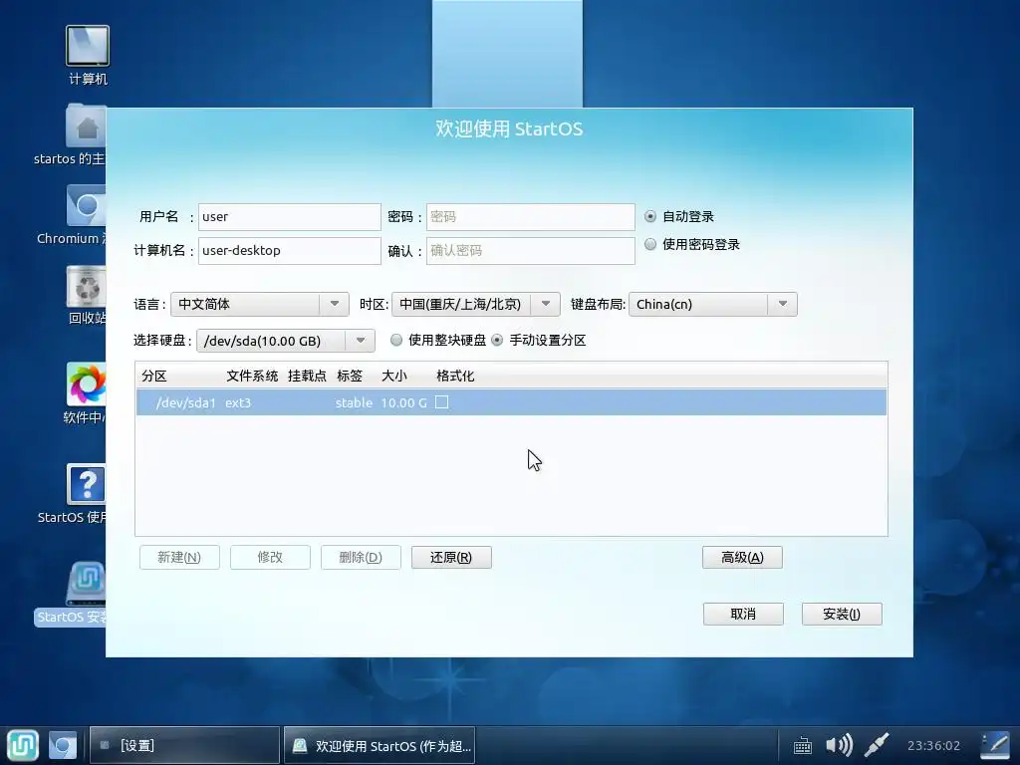Viewport: 1020px width, 765px height.
Task: Choose 手动设置分区 radio option
Action: pos(497,341)
